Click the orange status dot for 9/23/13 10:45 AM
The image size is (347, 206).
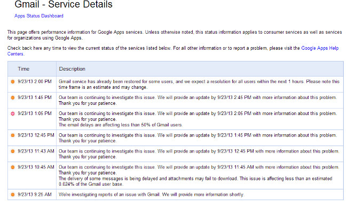pyautogui.click(x=13, y=167)
